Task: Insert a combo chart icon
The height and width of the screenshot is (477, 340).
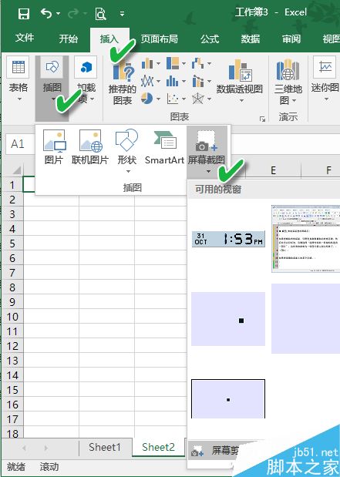Action: [x=198, y=81]
